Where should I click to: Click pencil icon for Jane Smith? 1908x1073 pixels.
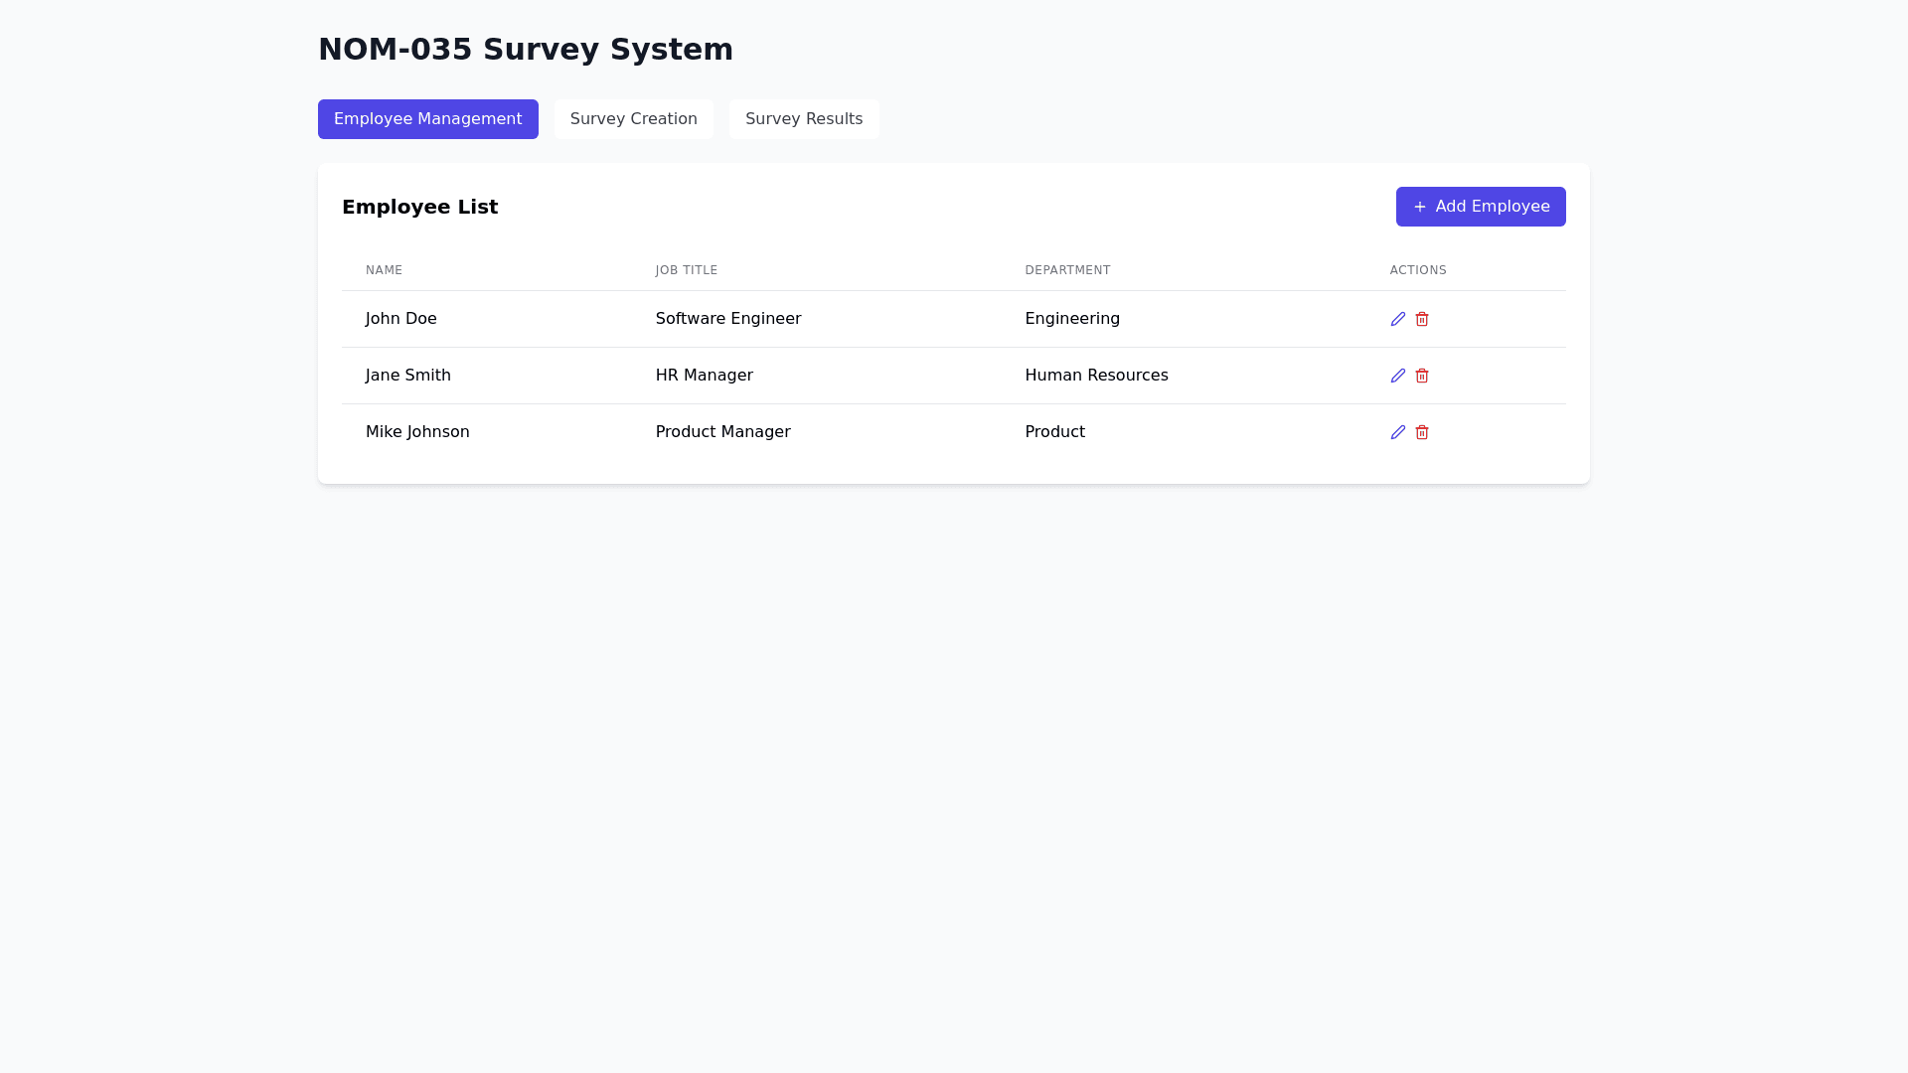click(1397, 376)
